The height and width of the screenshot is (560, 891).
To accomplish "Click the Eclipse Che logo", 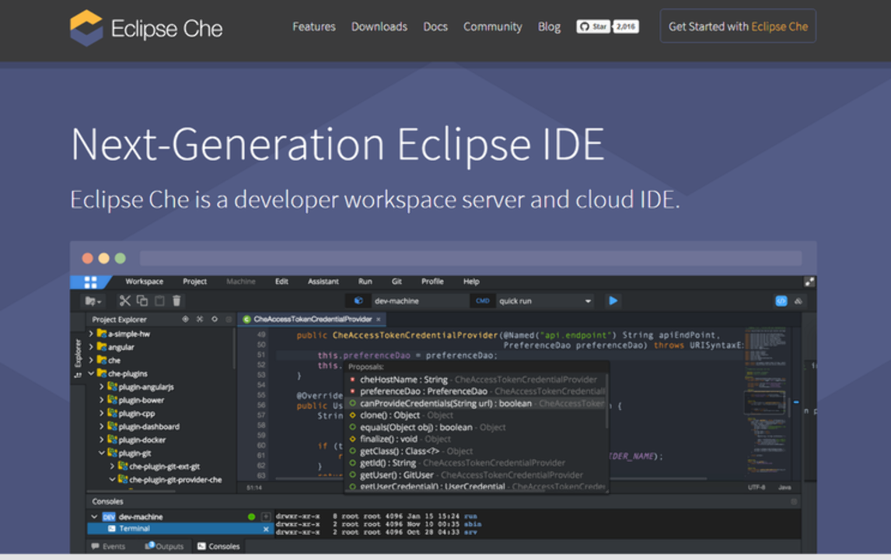I will [x=146, y=28].
